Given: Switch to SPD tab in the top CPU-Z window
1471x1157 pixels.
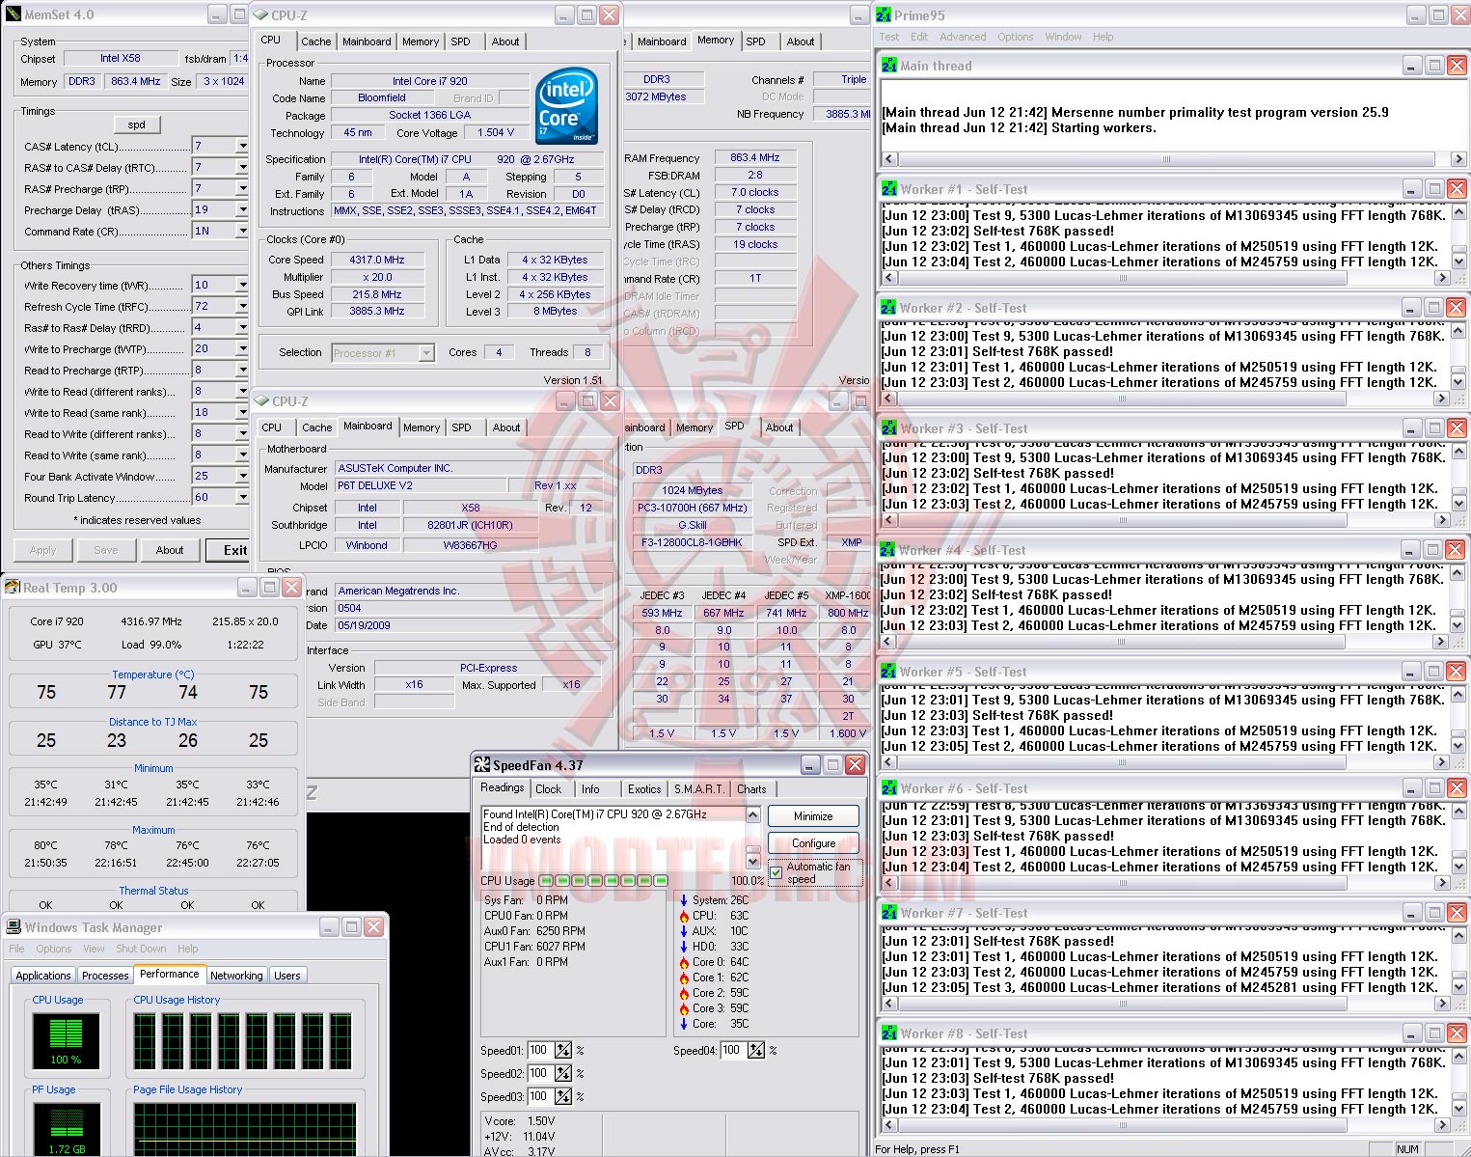Looking at the screenshot, I should pyautogui.click(x=461, y=41).
